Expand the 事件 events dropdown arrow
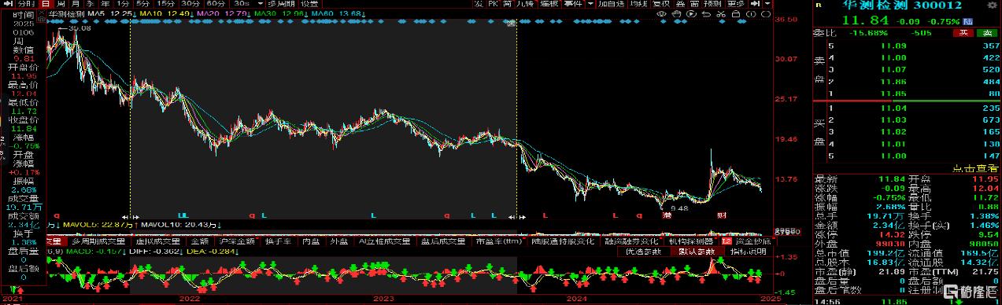Viewport: 1002px width, 305px height. [590, 4]
